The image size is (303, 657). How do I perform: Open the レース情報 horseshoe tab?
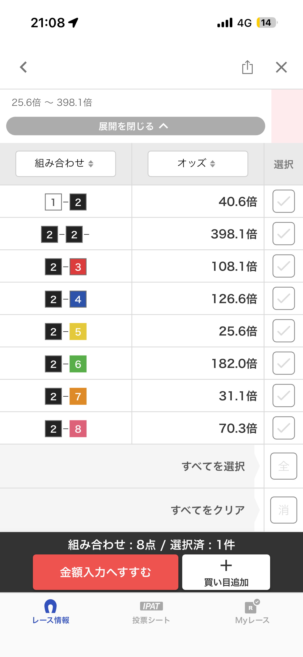[x=51, y=613]
